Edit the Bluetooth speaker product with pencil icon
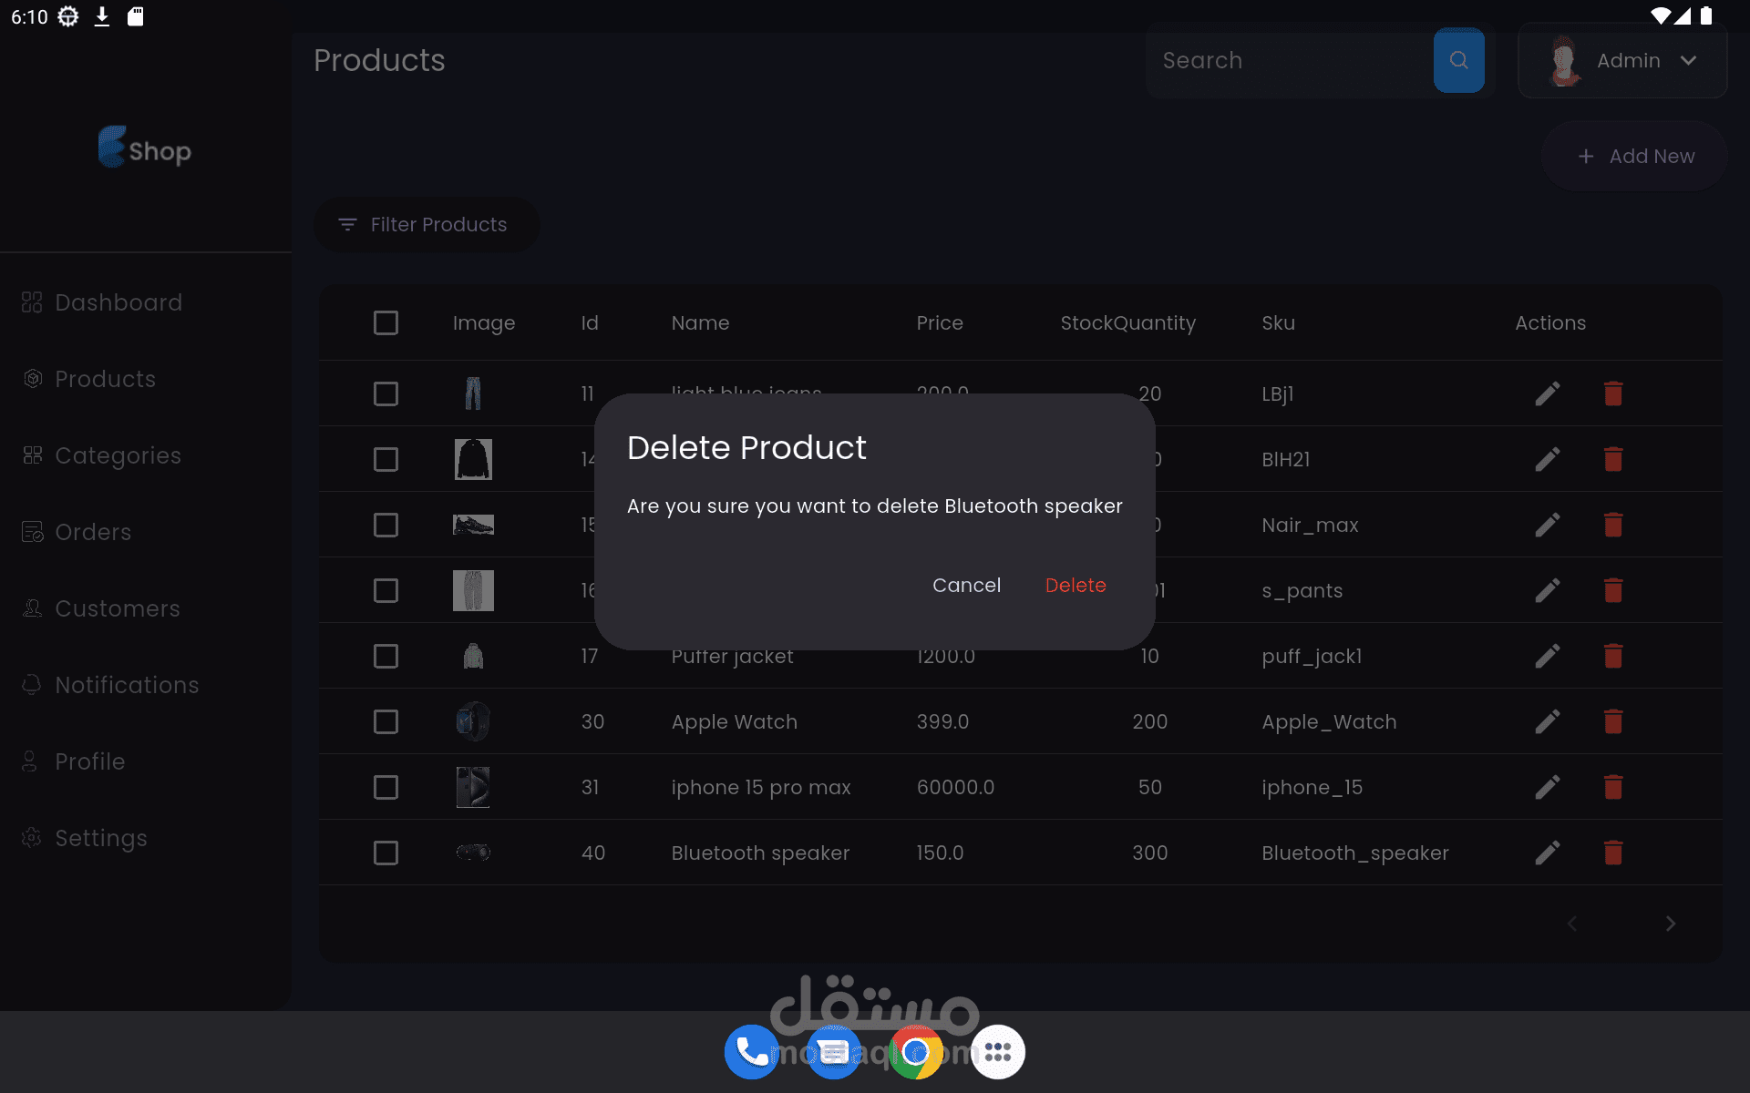 (1547, 853)
